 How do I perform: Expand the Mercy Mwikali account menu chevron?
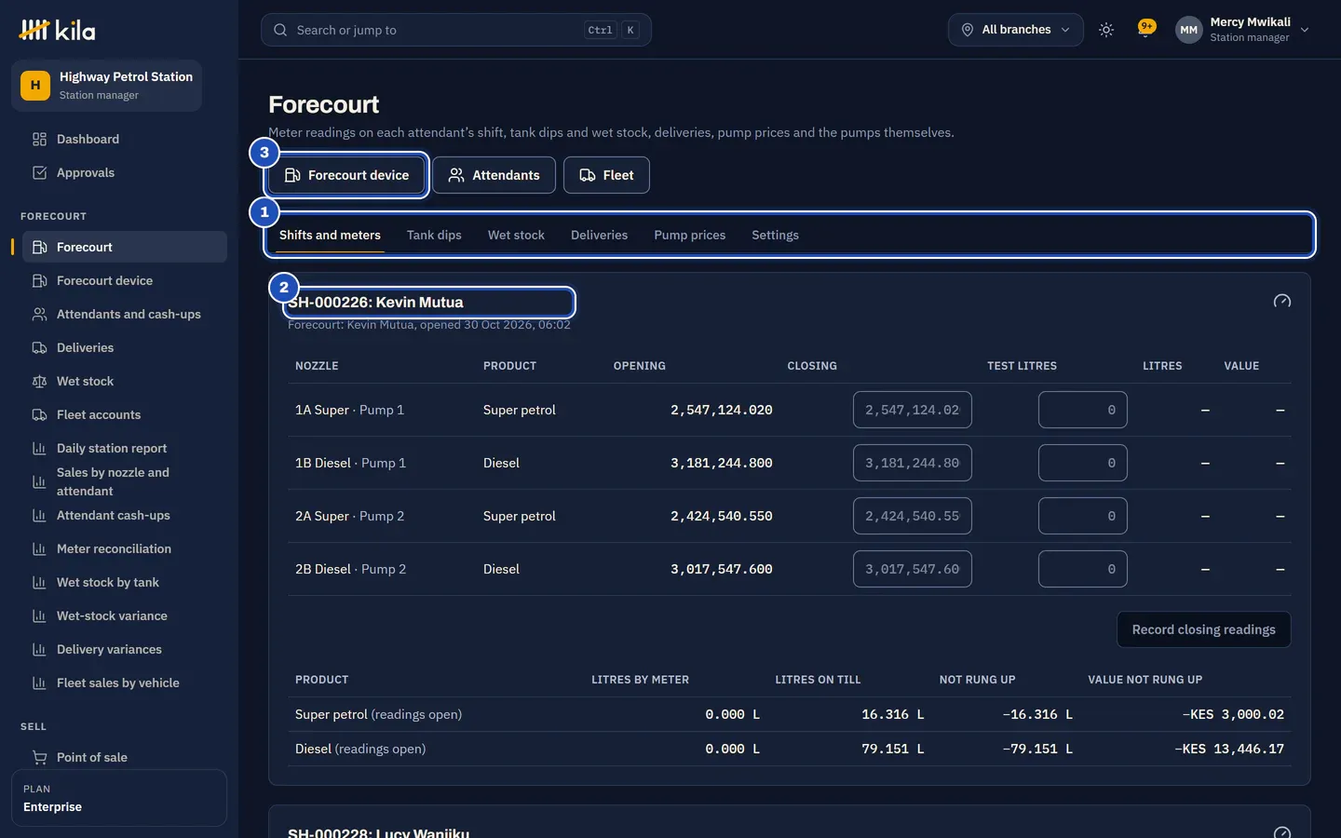pyautogui.click(x=1305, y=30)
